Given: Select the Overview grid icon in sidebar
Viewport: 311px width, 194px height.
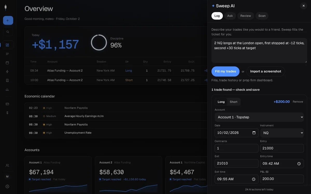Looking at the screenshot, I should coord(7,45).
